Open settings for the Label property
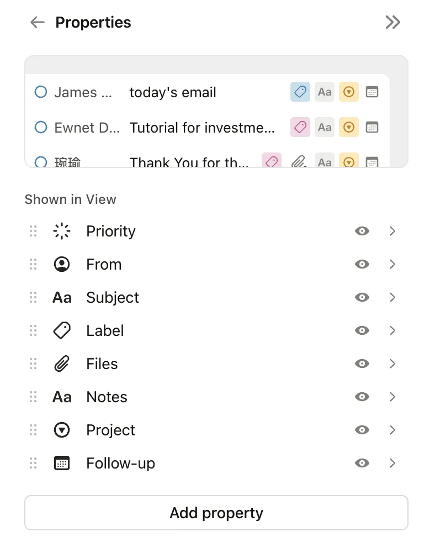 pyautogui.click(x=393, y=330)
